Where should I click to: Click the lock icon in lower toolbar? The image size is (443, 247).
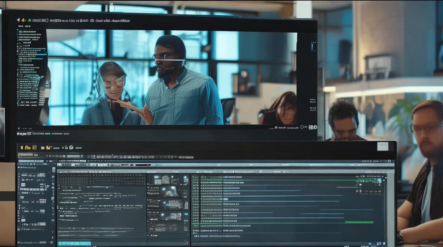point(66,148)
